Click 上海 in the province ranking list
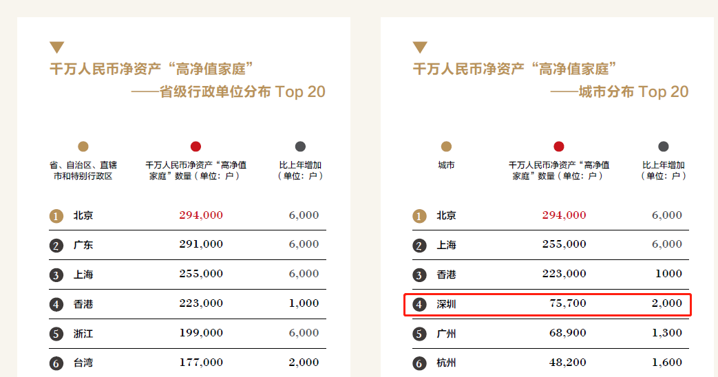This screenshot has height=377, width=718. [83, 274]
